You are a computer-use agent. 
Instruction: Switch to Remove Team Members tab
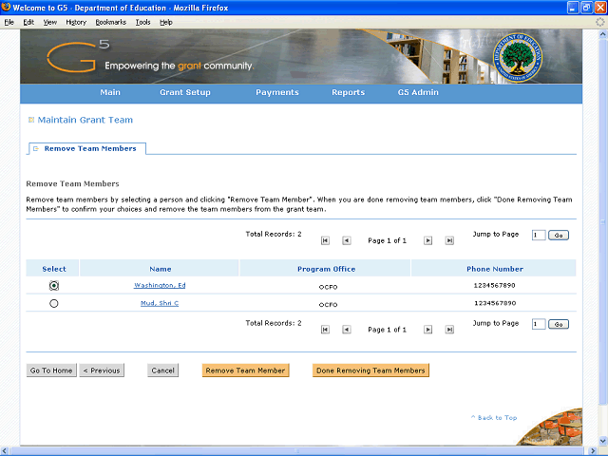(86, 149)
